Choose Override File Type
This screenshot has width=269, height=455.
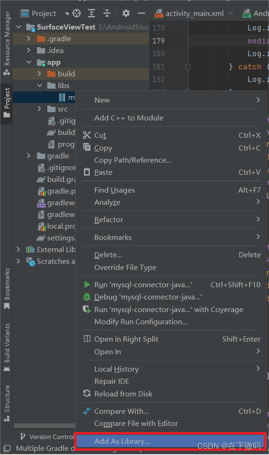pyautogui.click(x=171, y=267)
